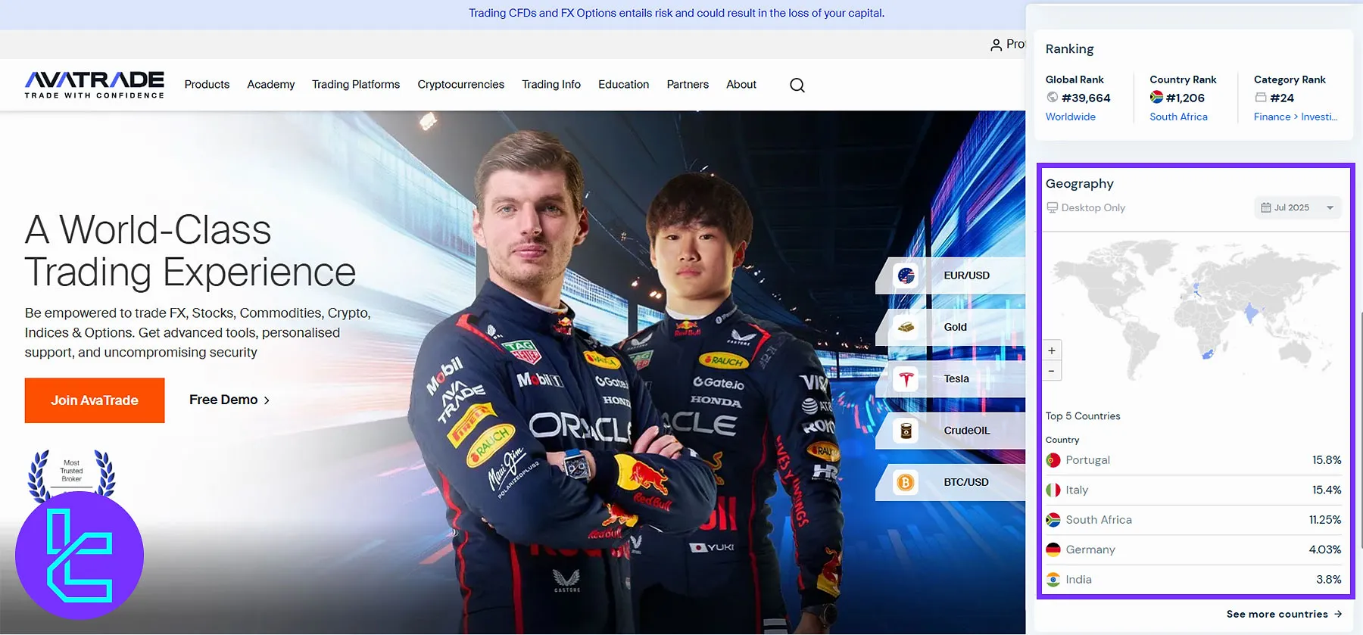The image size is (1363, 635).
Task: Open the Products menu
Action: (x=207, y=85)
